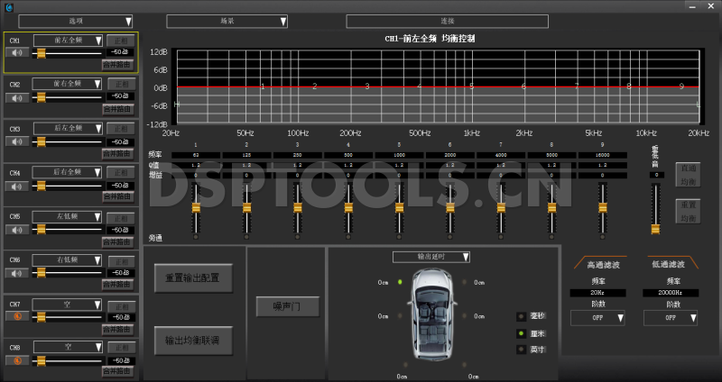Unmute CH7 using its orange speaker icon
Viewport: 722px width, 382px height.
[x=17, y=317]
